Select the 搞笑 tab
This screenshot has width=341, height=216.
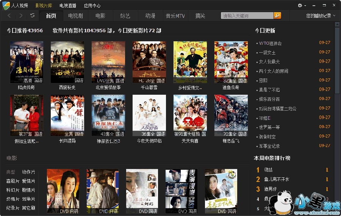(x=200, y=16)
